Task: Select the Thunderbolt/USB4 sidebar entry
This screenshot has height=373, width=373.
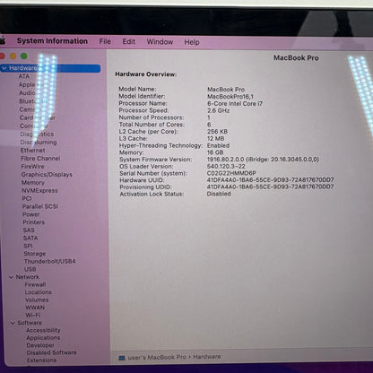Action: click(49, 262)
